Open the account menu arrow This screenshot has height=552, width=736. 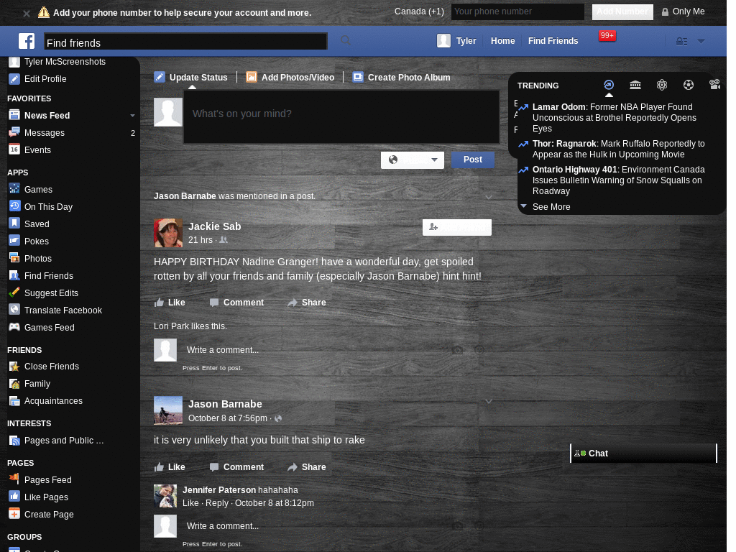pos(701,41)
